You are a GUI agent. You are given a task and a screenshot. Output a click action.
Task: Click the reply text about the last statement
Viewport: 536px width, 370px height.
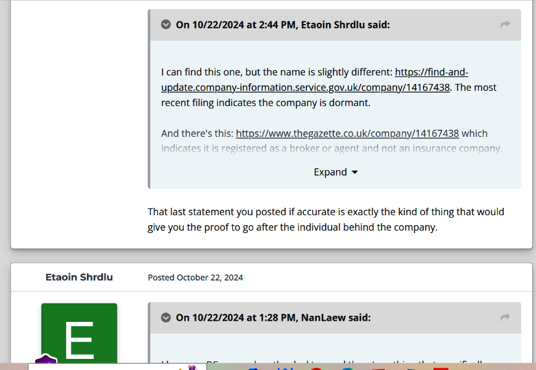[x=325, y=220]
